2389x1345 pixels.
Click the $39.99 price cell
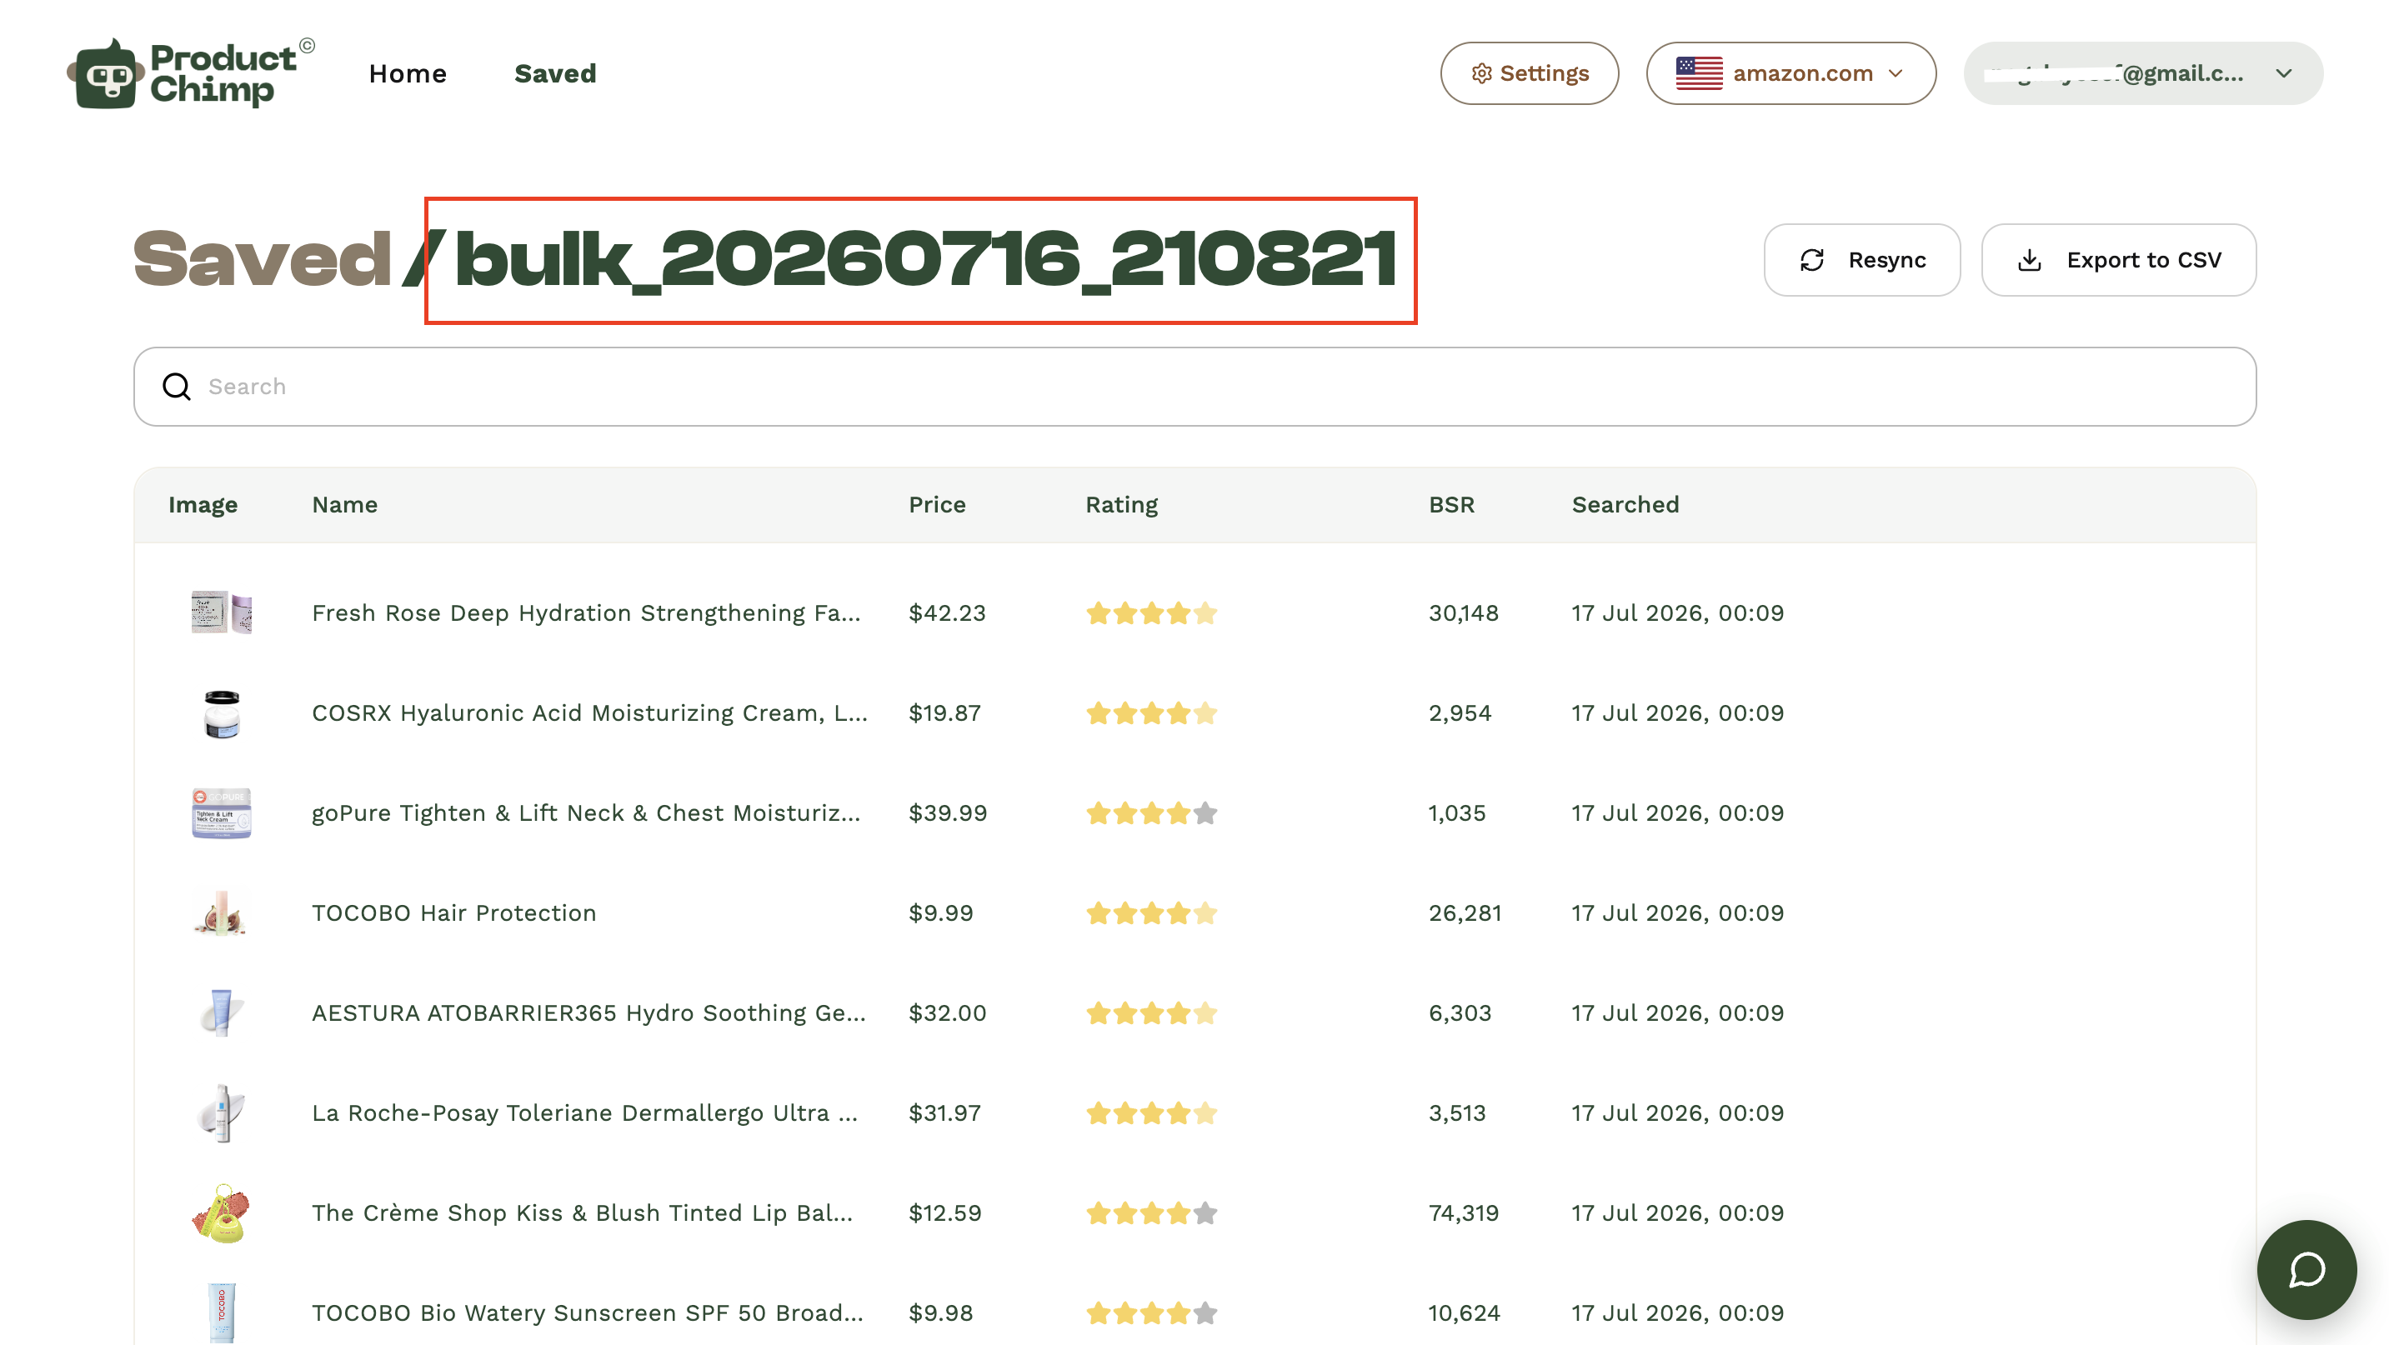pos(948,813)
